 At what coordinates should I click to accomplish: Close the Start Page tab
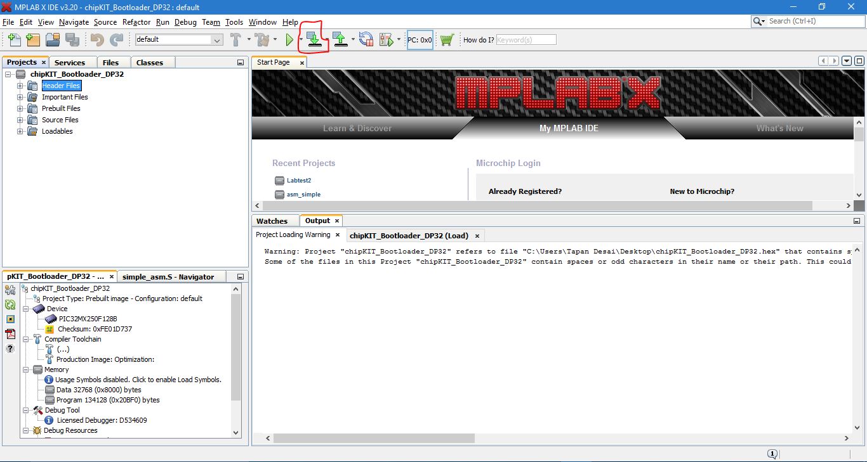pyautogui.click(x=302, y=63)
